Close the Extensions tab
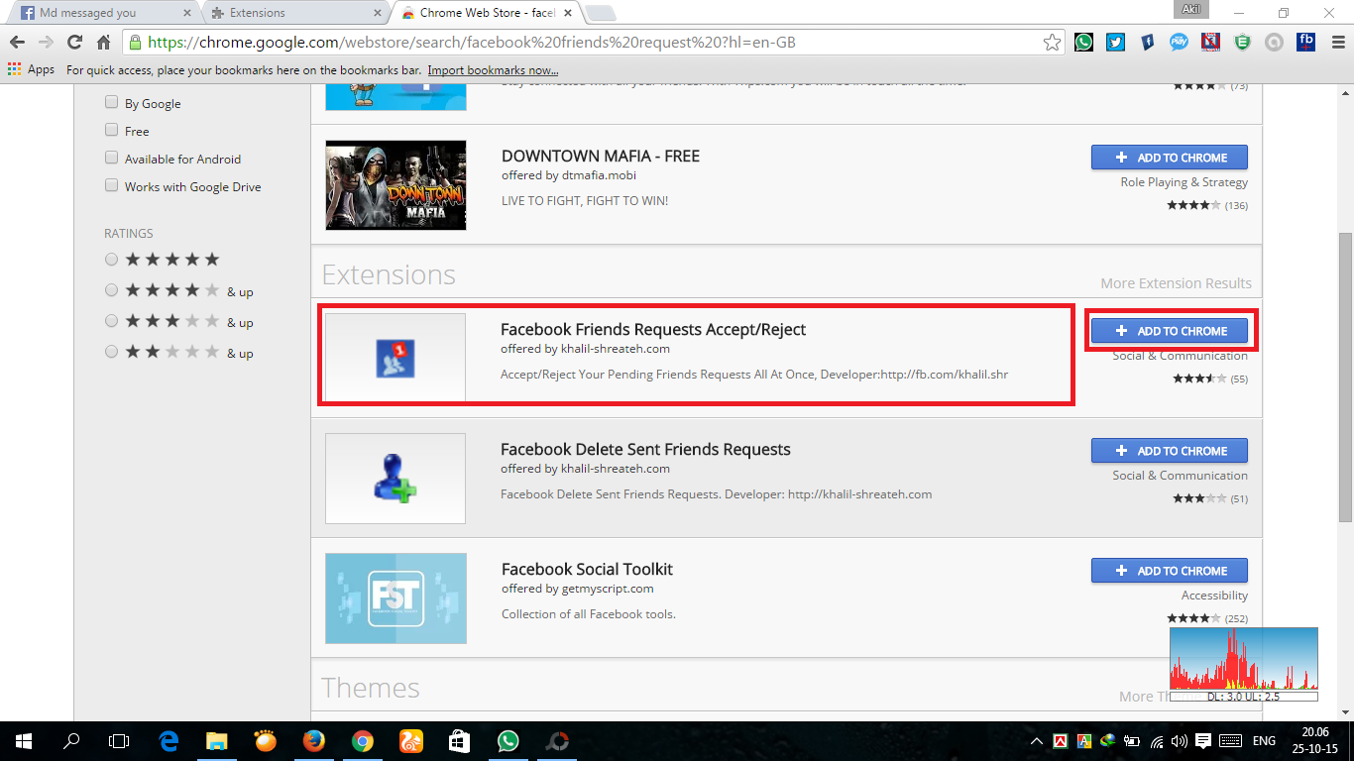Image resolution: width=1354 pixels, height=761 pixels. [x=376, y=14]
